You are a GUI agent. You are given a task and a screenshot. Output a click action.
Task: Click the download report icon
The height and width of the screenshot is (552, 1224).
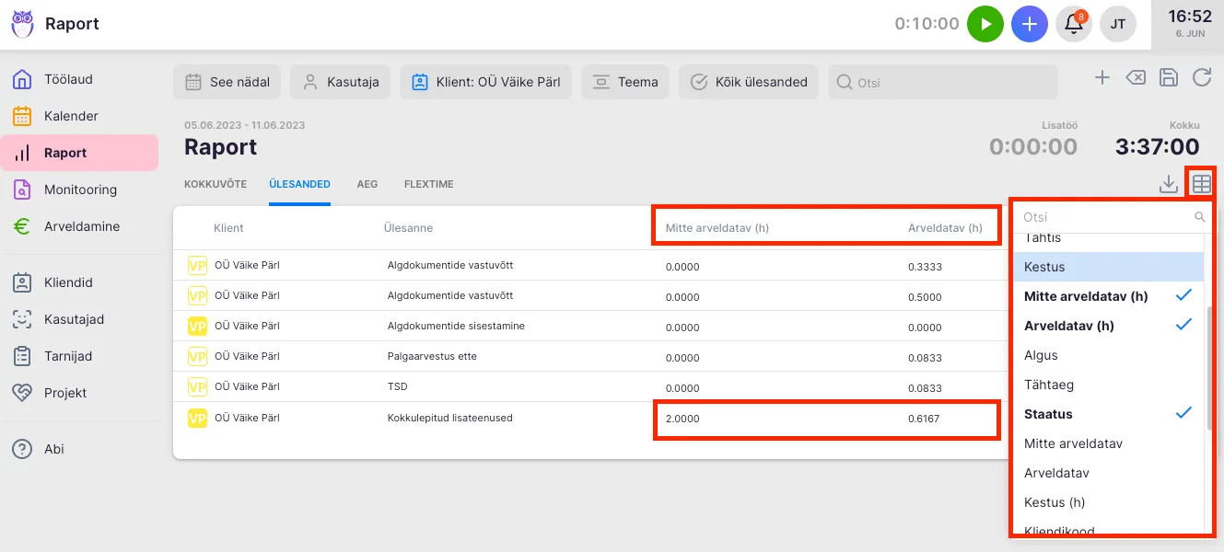[x=1168, y=184]
